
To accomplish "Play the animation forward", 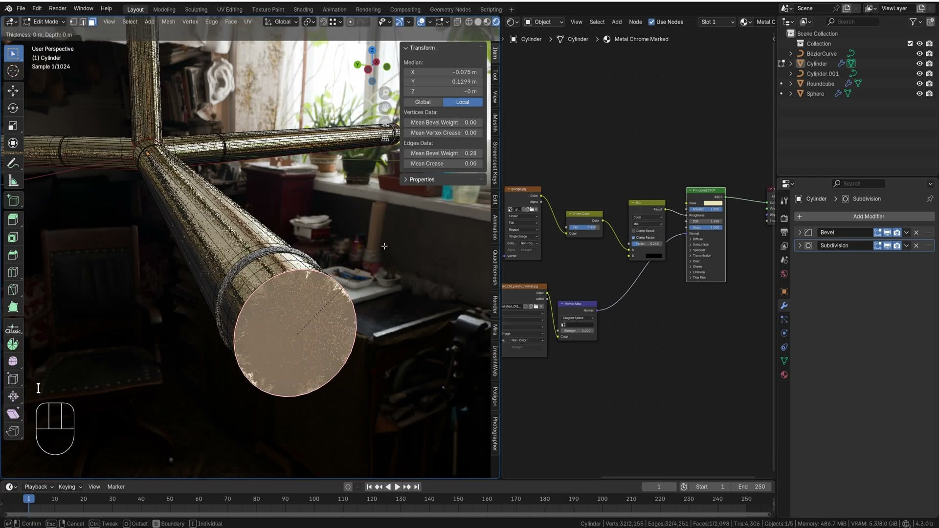I will point(397,487).
